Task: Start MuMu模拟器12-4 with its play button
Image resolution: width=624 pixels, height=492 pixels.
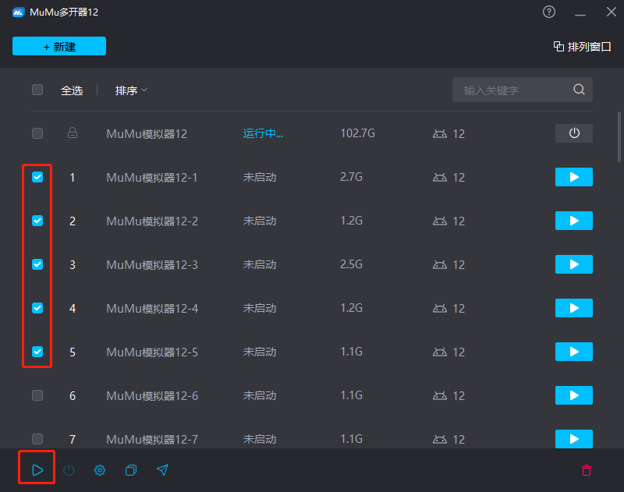Action: point(574,308)
